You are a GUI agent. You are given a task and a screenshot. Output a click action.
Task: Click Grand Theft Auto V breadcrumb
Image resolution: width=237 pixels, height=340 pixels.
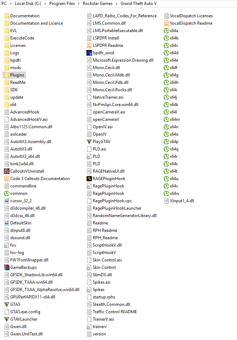point(139,4)
